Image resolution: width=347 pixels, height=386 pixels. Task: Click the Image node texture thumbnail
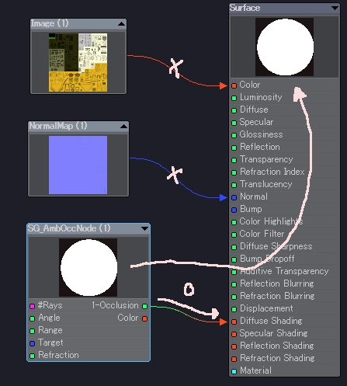tap(78, 62)
